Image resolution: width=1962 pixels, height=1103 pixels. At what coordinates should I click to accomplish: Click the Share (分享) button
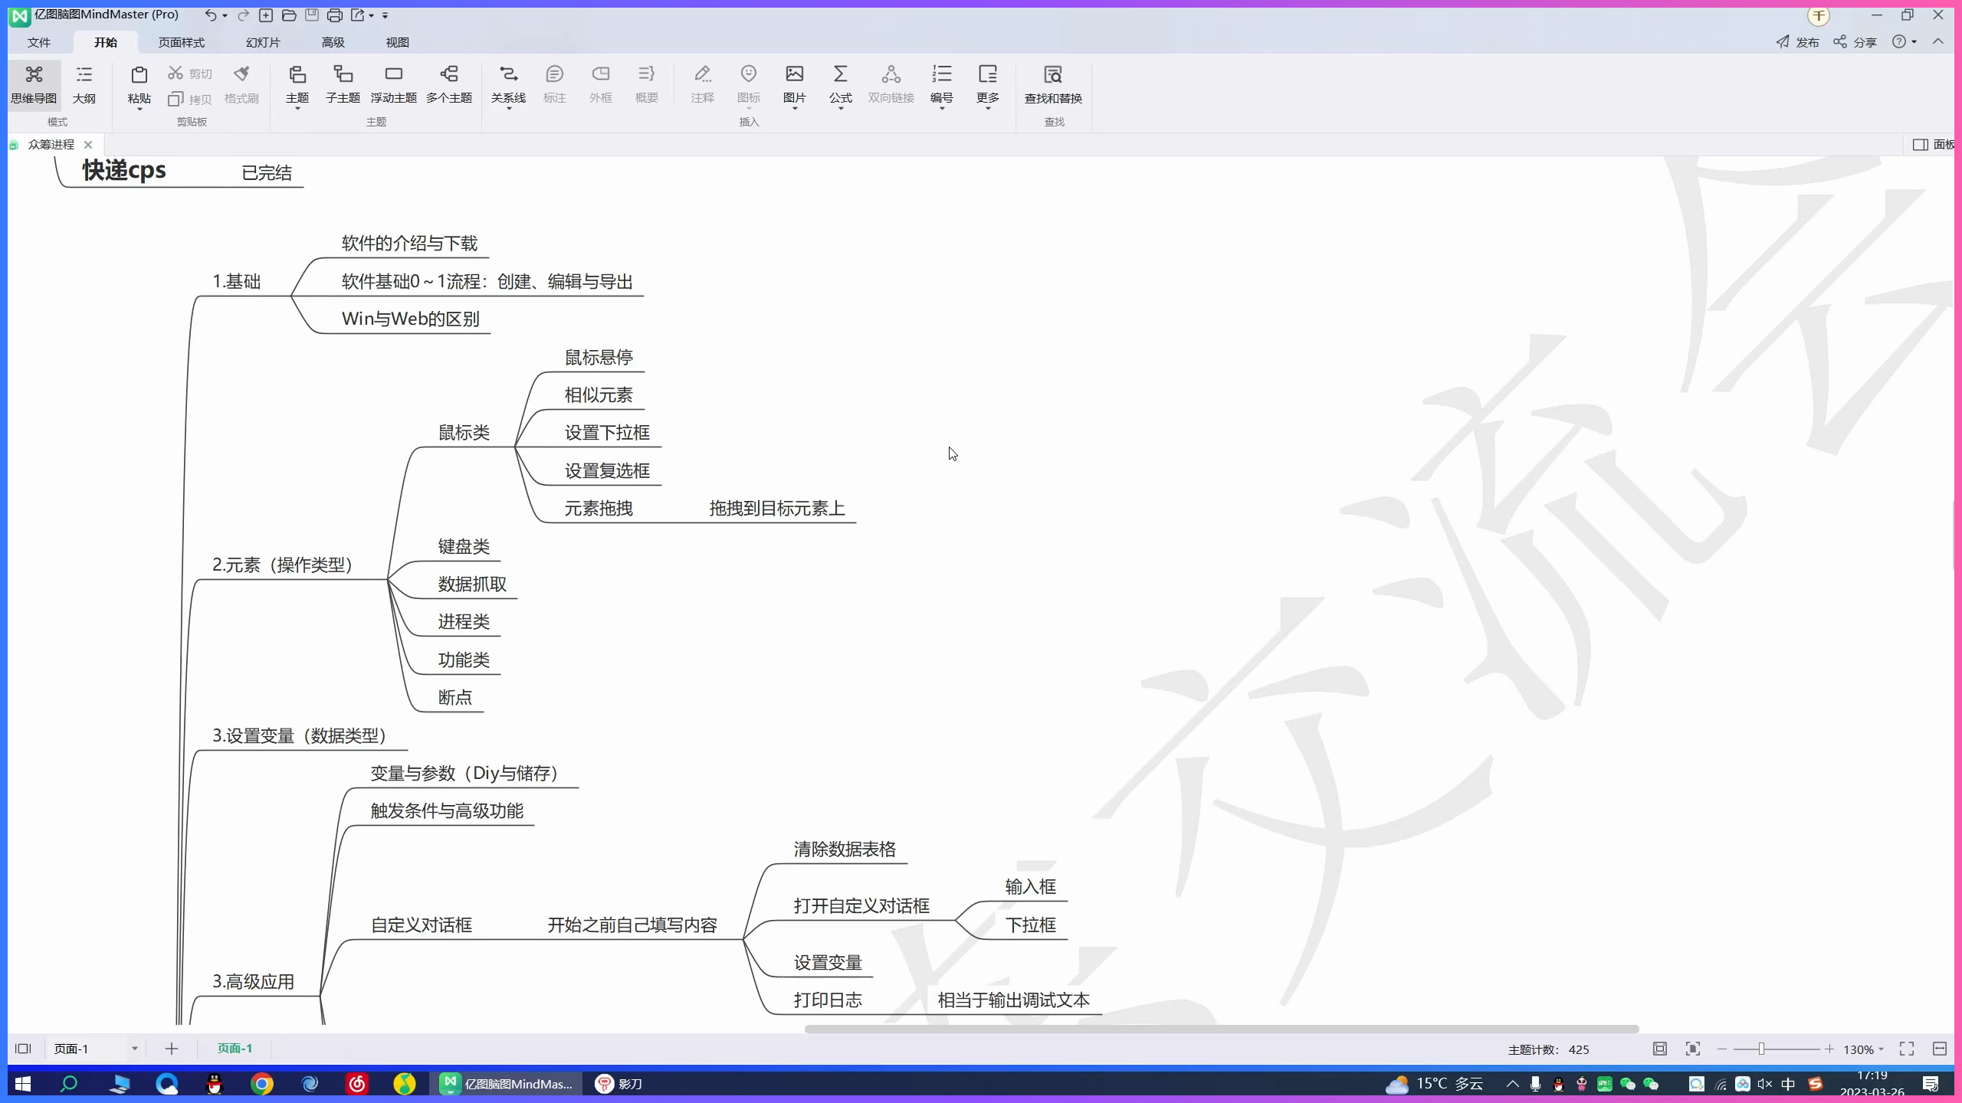pos(1854,41)
